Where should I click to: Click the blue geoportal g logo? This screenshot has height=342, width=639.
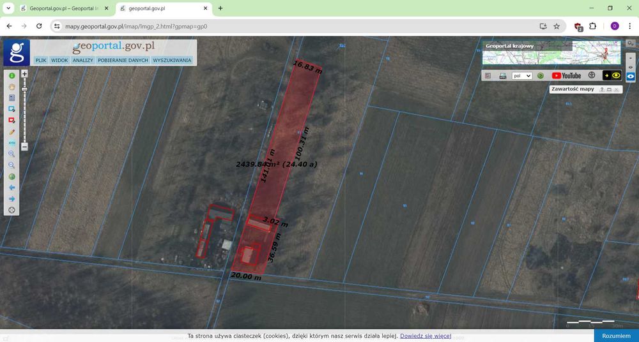pyautogui.click(x=17, y=52)
